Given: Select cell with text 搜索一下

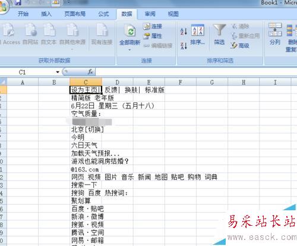Looking at the screenshot, I should coord(86,185).
